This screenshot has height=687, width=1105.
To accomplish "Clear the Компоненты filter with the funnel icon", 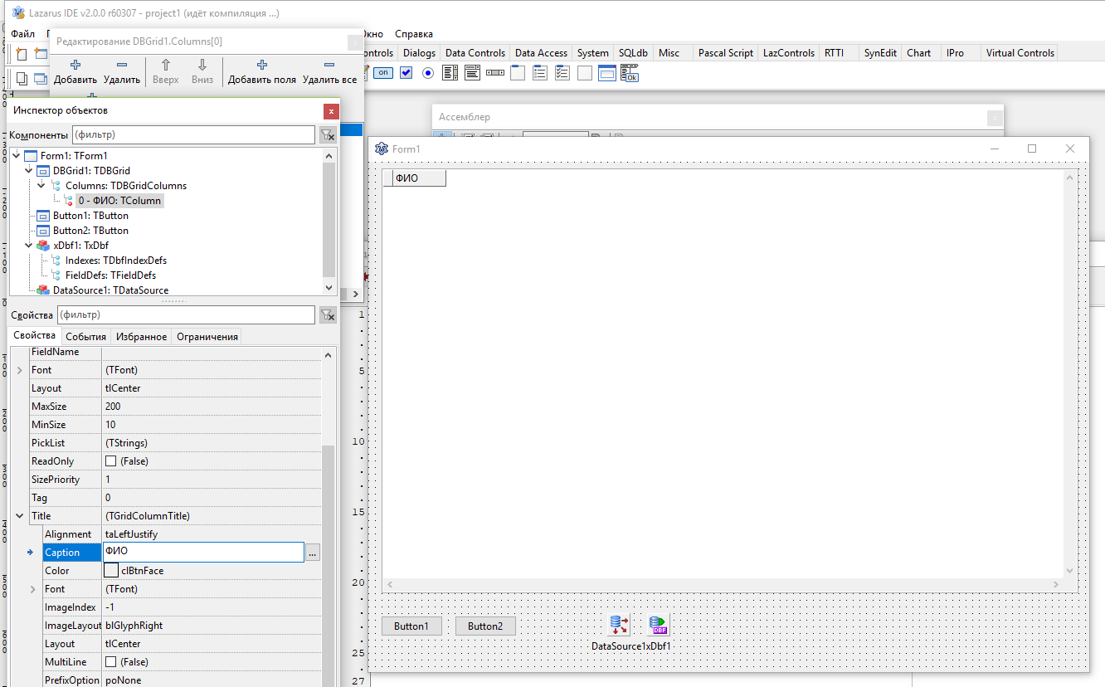I will point(328,134).
